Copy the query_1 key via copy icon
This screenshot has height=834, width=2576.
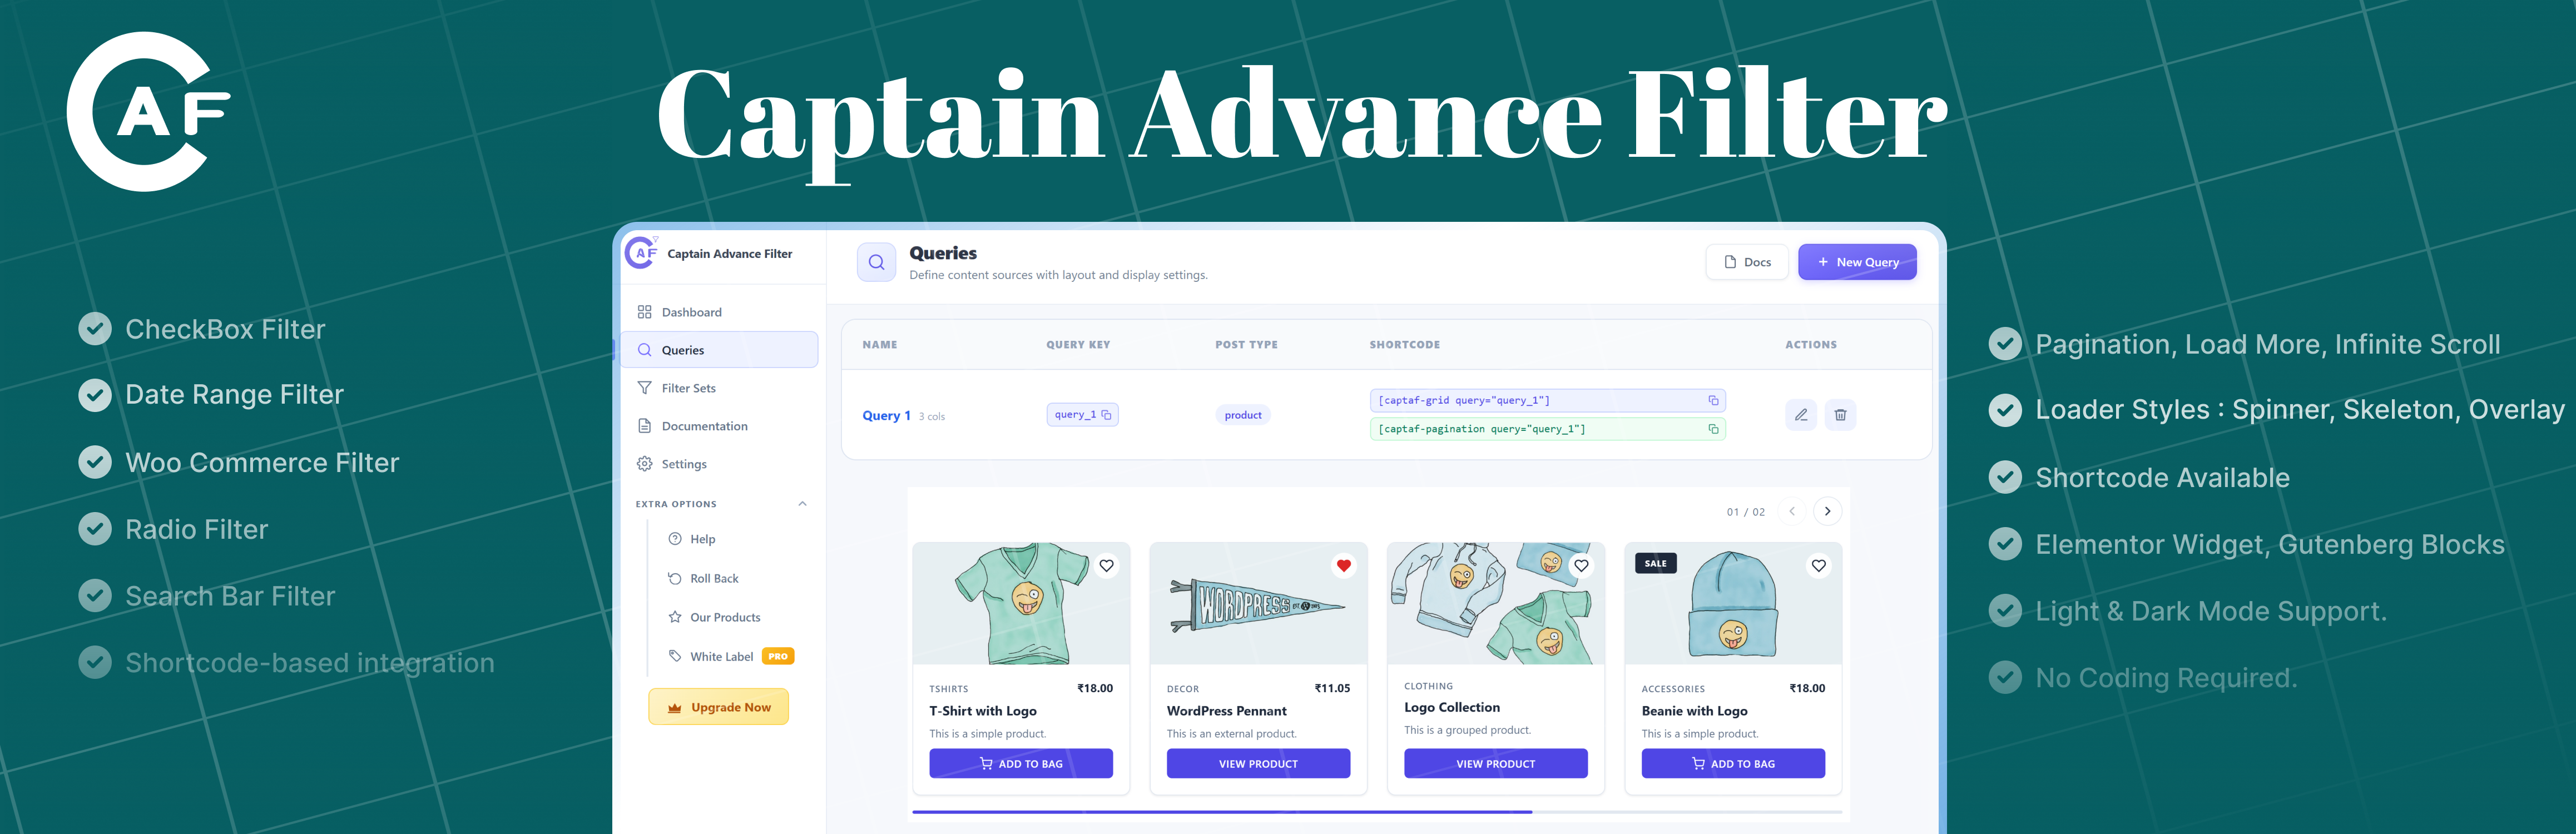tap(1106, 415)
